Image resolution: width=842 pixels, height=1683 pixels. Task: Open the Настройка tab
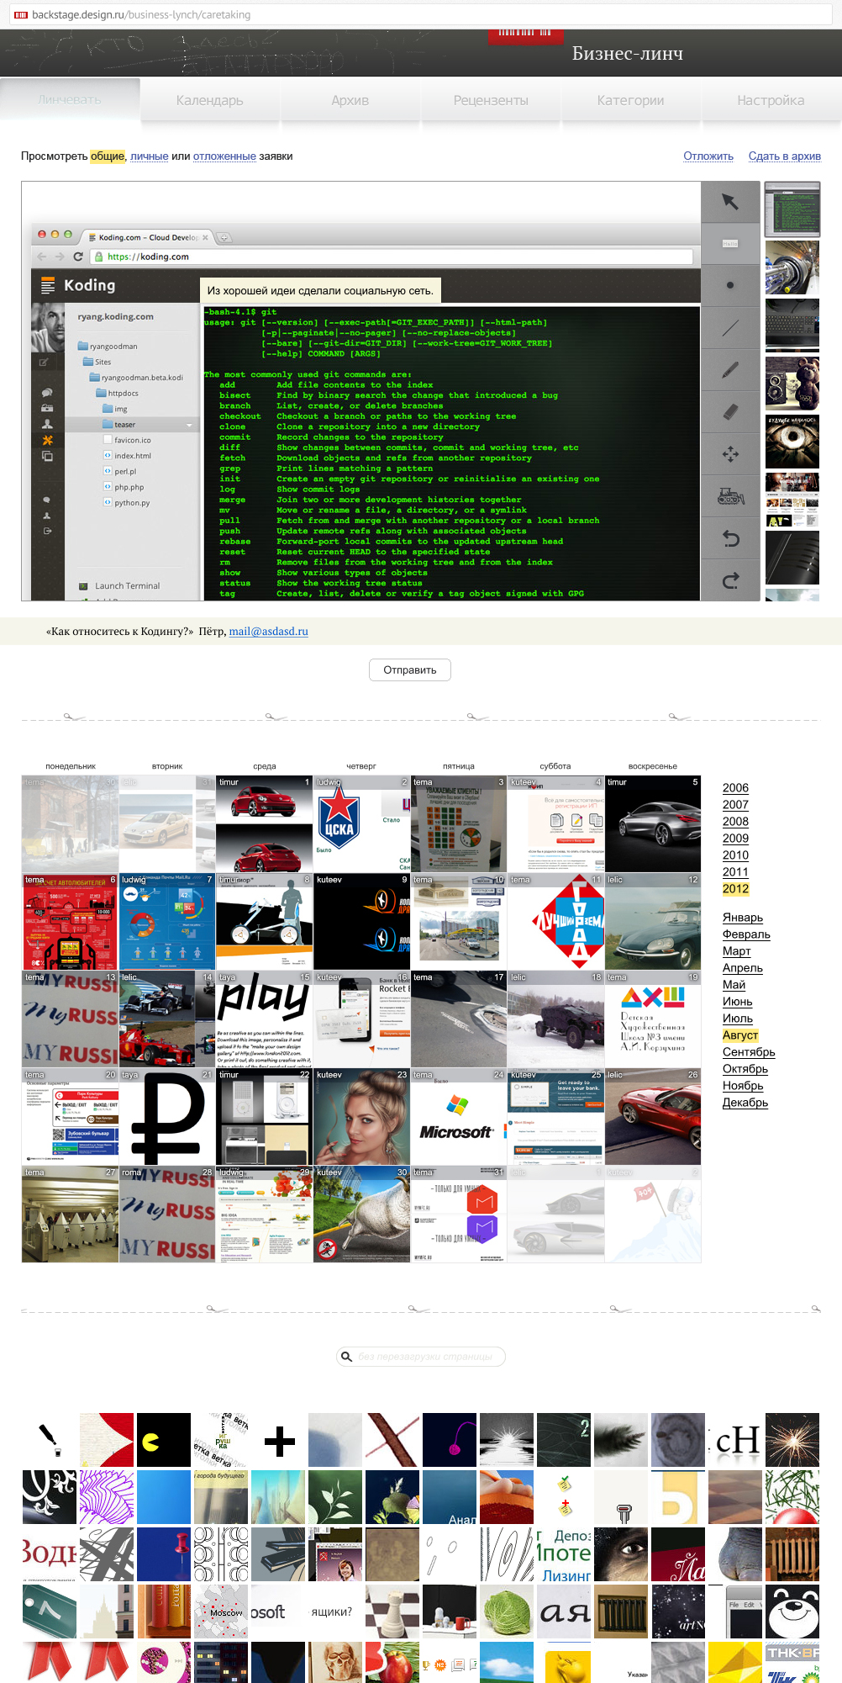point(771,100)
